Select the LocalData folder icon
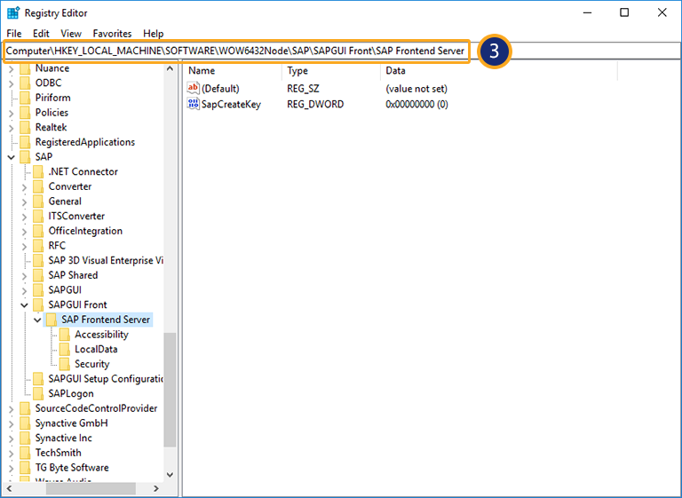Viewport: 682px width, 498px height. [x=65, y=350]
